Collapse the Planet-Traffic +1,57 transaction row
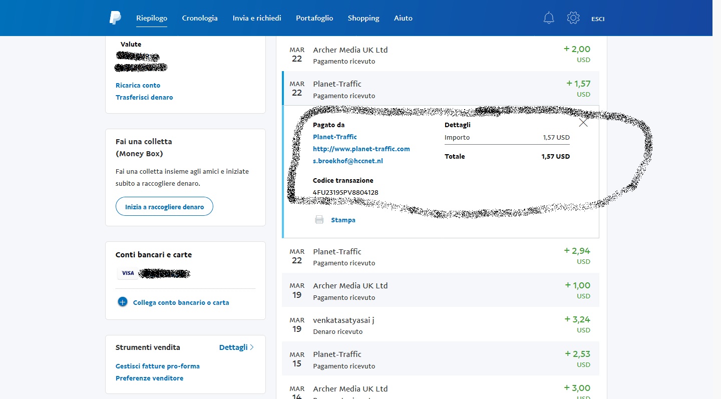The height and width of the screenshot is (399, 721). coord(441,88)
